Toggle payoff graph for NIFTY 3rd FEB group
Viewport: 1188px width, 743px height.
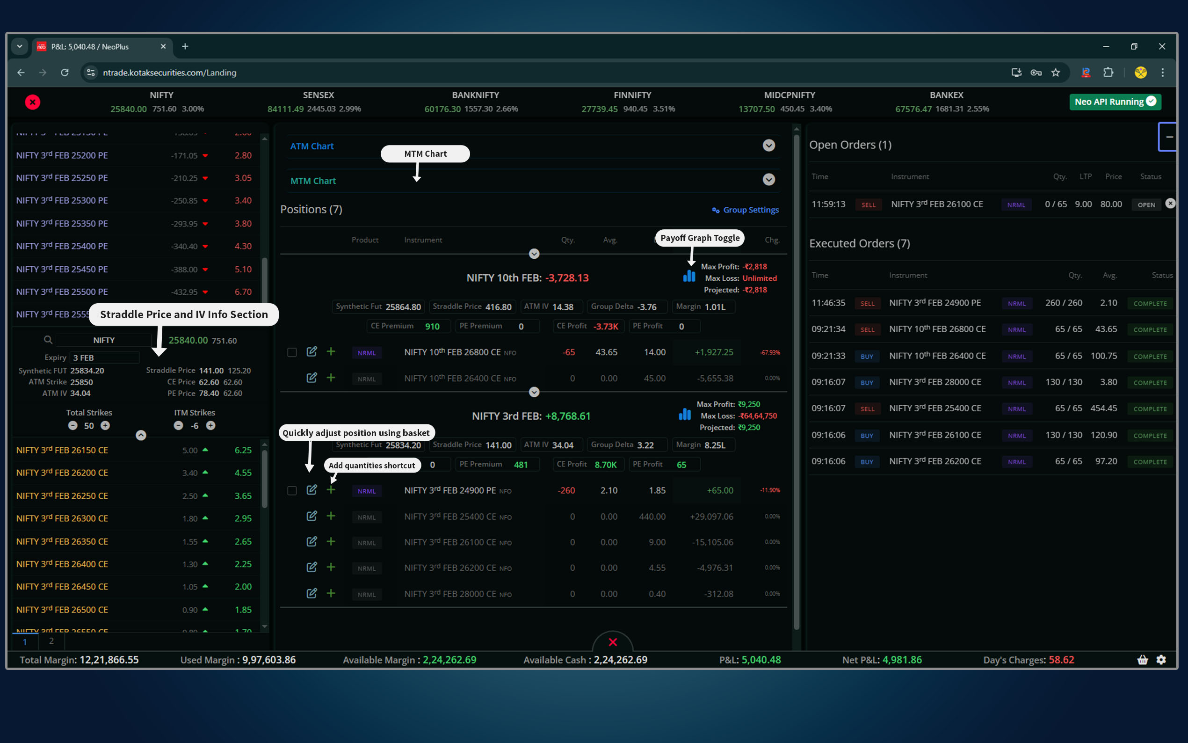coord(685,414)
